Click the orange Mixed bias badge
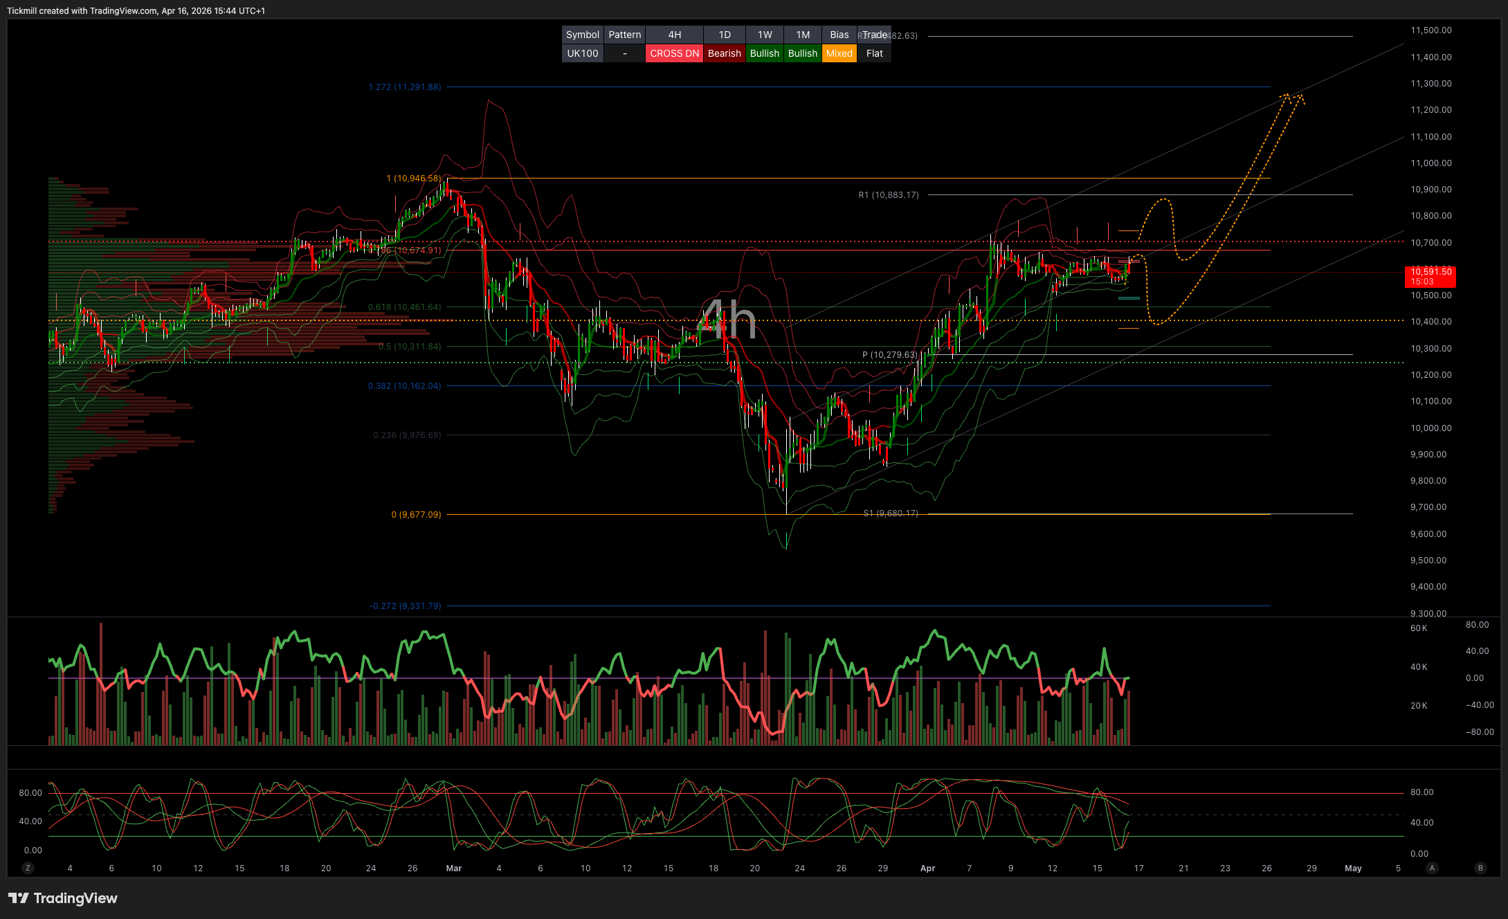This screenshot has width=1508, height=919. (x=839, y=53)
